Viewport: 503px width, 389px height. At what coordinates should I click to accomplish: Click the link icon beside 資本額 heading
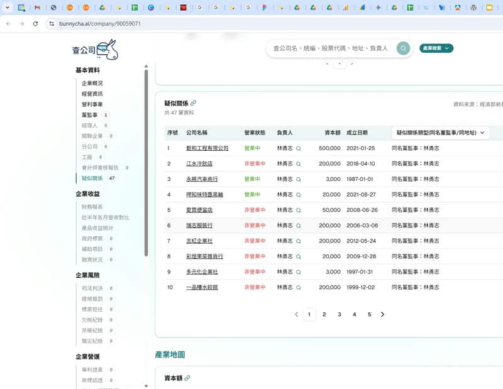(x=187, y=378)
